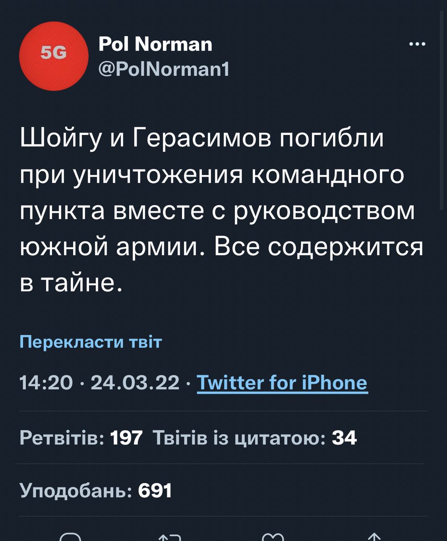Click the Перекласти твіт translate link
Viewport: 447px width, 541px height.
click(91, 342)
